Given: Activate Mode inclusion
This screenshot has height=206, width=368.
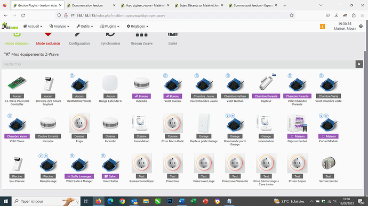Looking at the screenshot, I should click(x=17, y=39).
